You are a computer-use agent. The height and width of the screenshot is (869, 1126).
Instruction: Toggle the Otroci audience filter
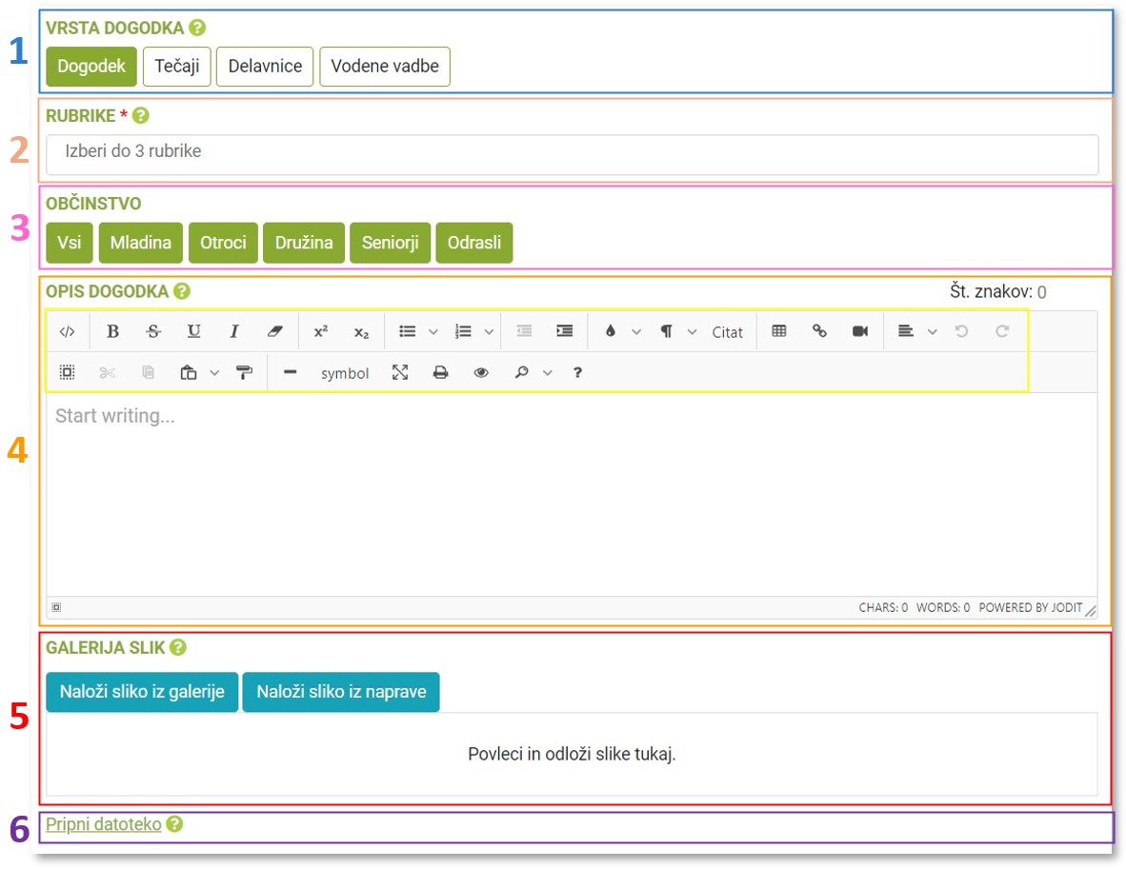(x=223, y=243)
